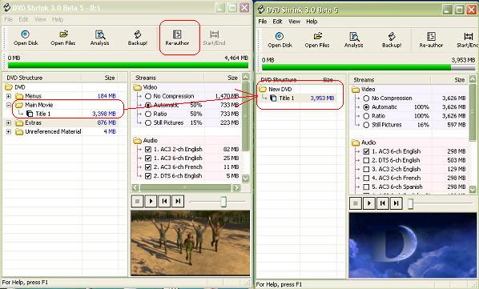This screenshot has height=289, width=479.
Task: Select Title 1 under New DVD
Action: (287, 98)
